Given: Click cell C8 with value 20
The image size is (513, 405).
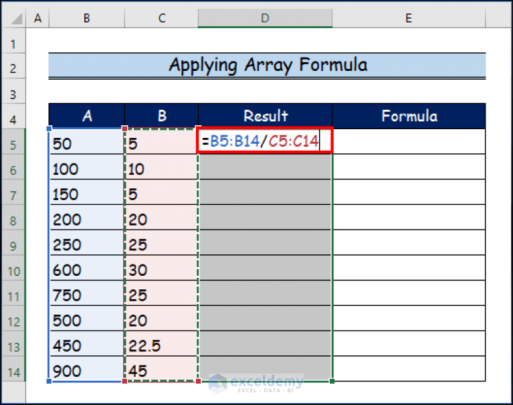Looking at the screenshot, I should 162,217.
